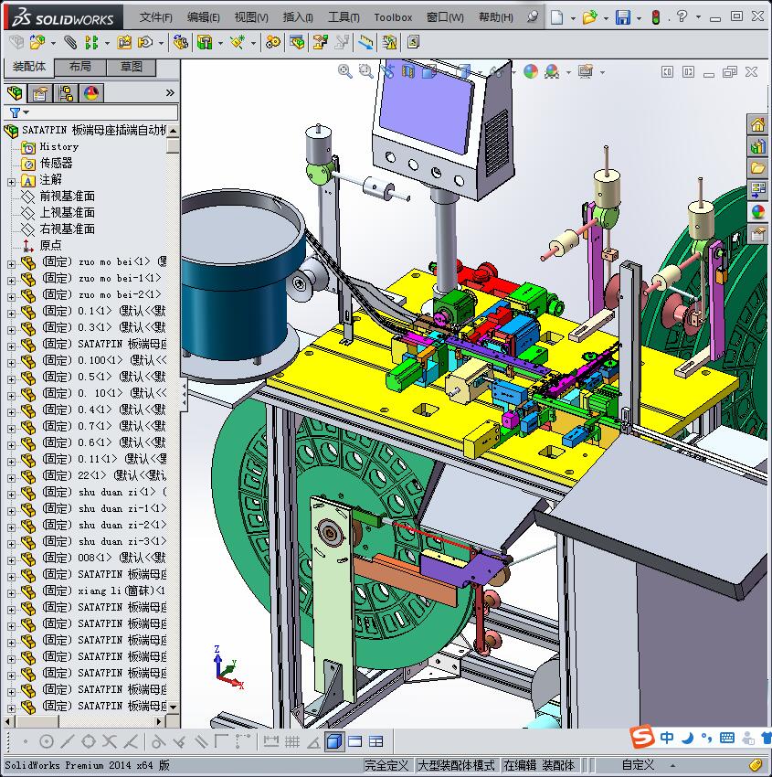Viewport: 772px width, 777px height.
Task: Toggle Chinese input mode in Sogou bar
Action: [668, 737]
